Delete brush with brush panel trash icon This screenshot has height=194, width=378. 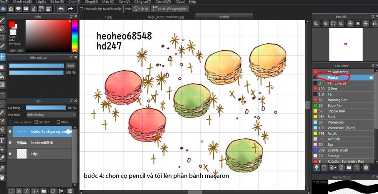click(x=366, y=167)
